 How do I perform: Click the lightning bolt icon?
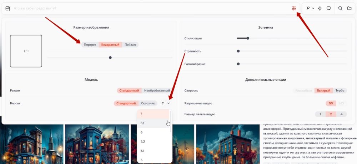[x=320, y=8]
